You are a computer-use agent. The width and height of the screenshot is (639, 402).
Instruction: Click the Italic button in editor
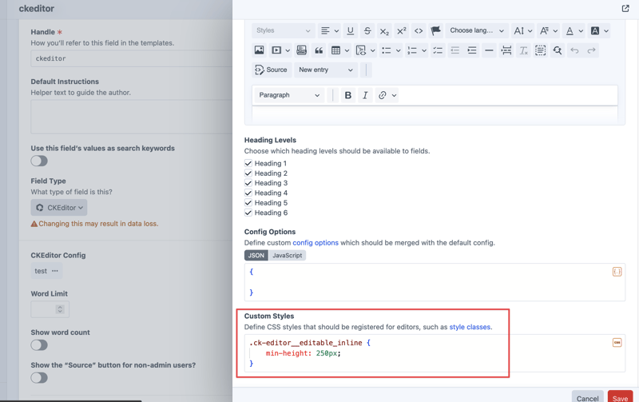coord(365,95)
